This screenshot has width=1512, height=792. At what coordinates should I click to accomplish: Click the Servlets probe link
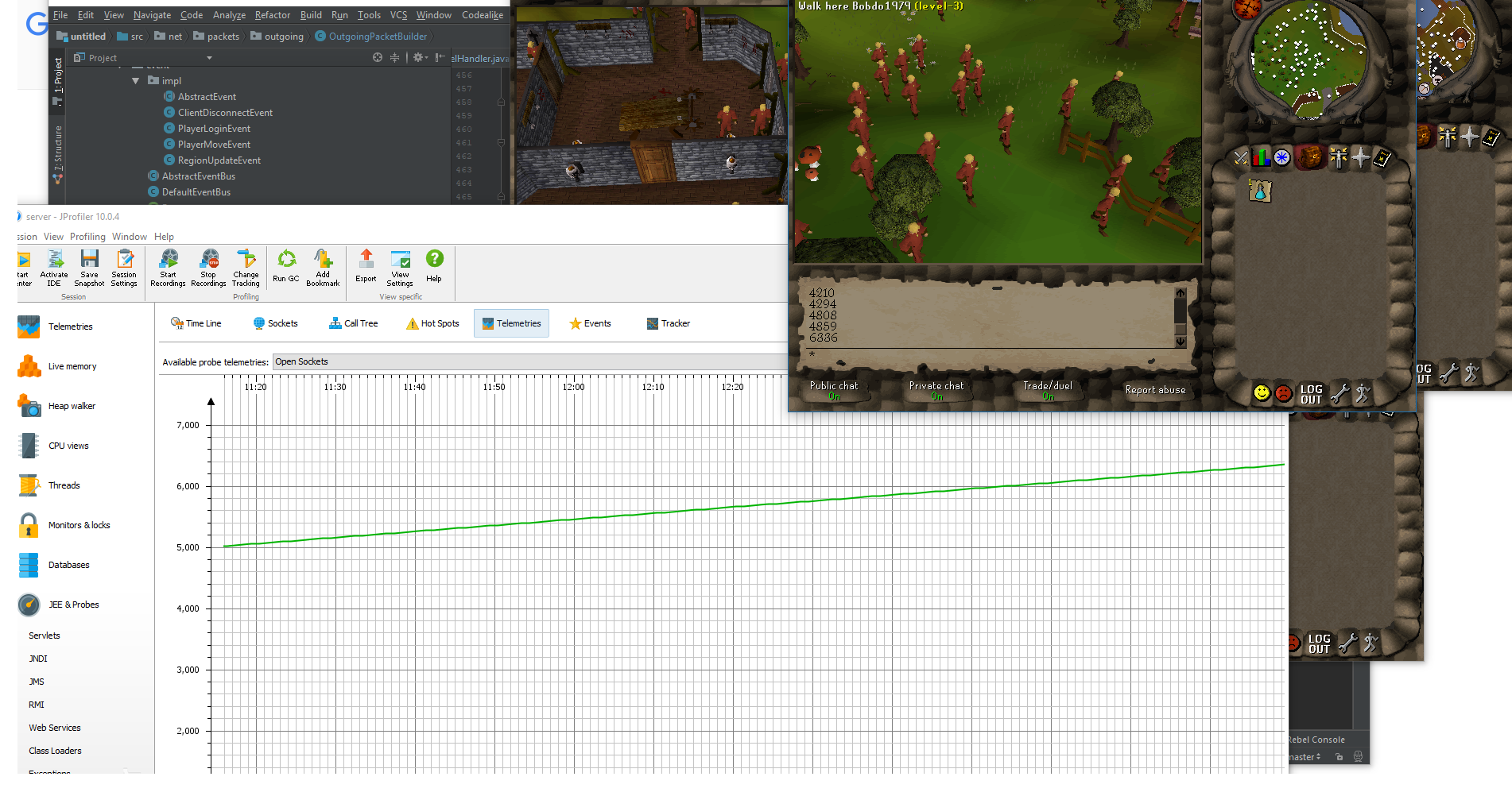click(45, 636)
